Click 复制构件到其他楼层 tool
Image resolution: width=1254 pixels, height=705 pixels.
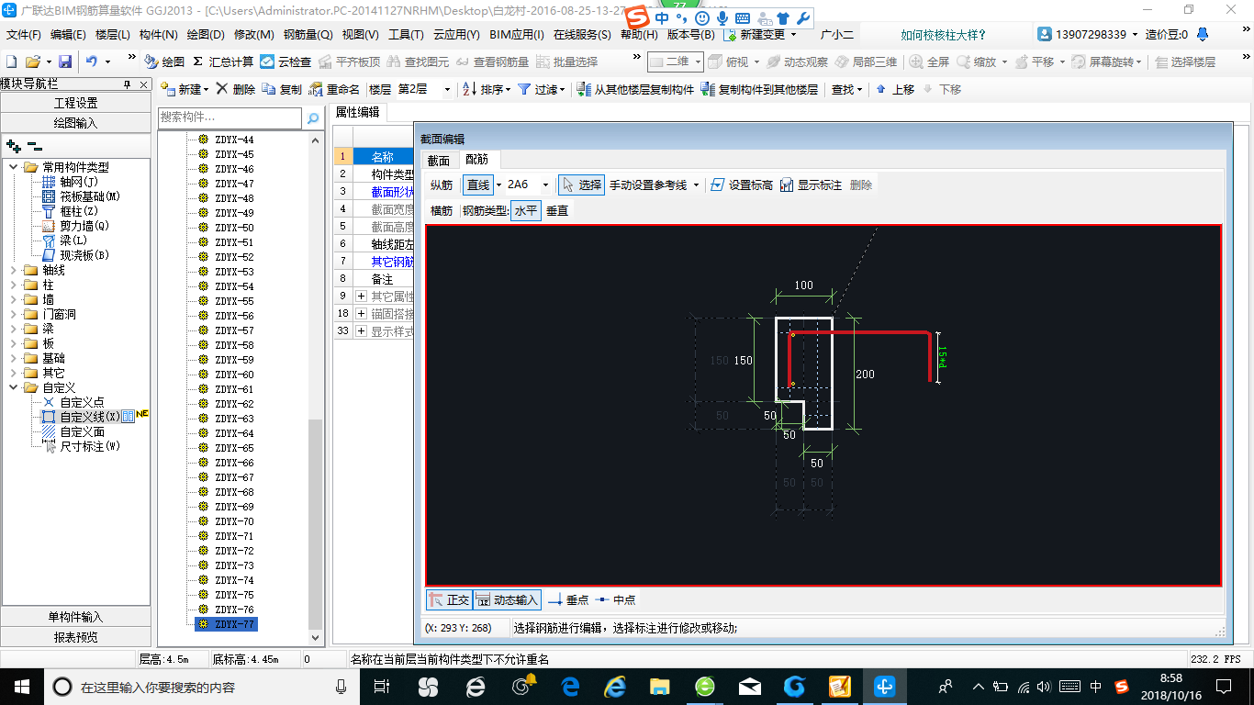(759, 89)
